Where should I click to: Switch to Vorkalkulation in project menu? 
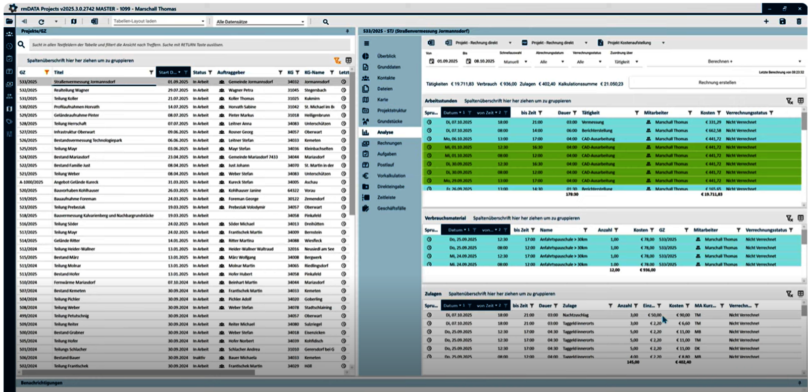click(x=391, y=176)
